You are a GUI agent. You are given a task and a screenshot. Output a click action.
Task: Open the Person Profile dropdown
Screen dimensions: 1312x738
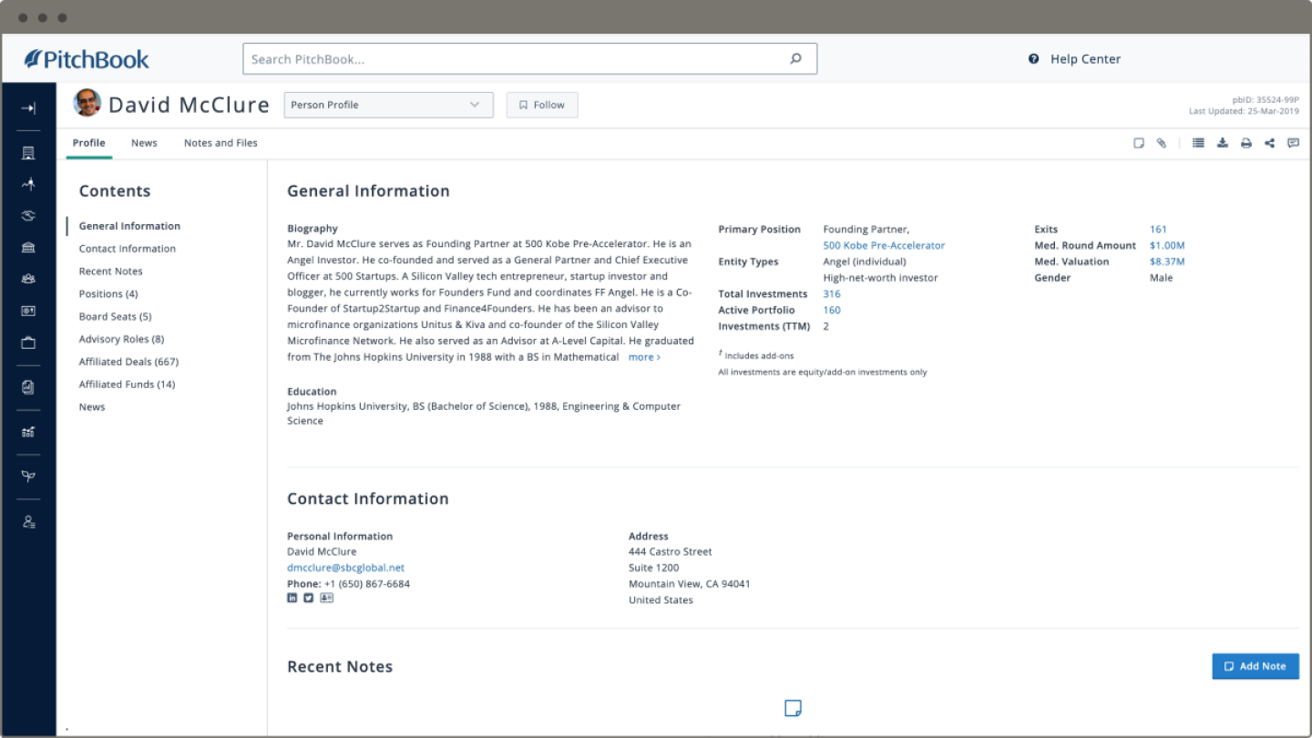point(389,105)
